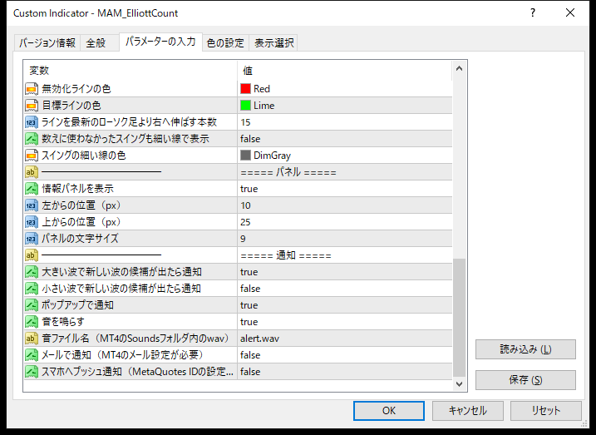Click the 保存 (S) button

tap(525, 380)
